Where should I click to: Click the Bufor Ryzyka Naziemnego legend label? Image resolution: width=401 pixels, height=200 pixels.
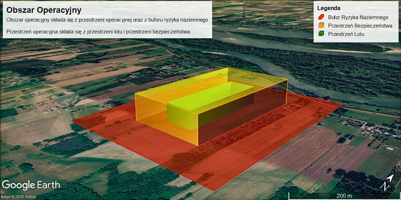tap(358, 17)
